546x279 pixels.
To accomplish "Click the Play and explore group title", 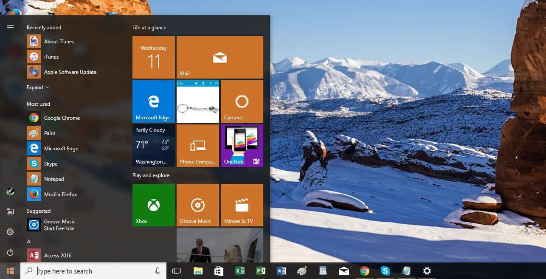I will [151, 175].
